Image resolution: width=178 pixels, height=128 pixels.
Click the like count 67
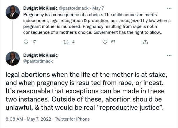point(113,42)
